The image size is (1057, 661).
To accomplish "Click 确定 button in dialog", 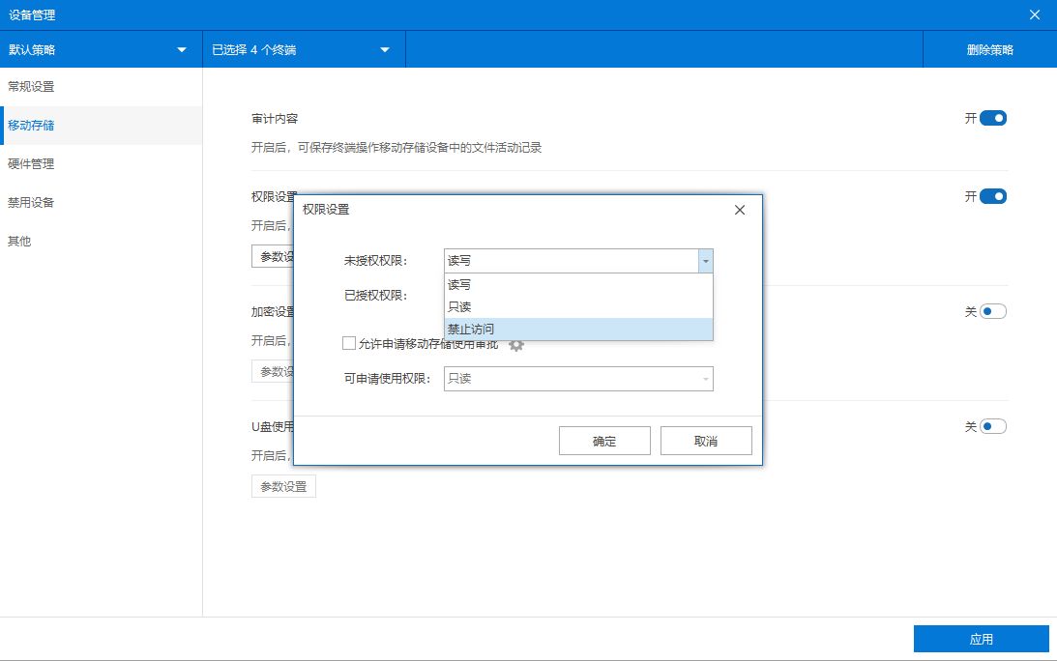I will [x=604, y=441].
